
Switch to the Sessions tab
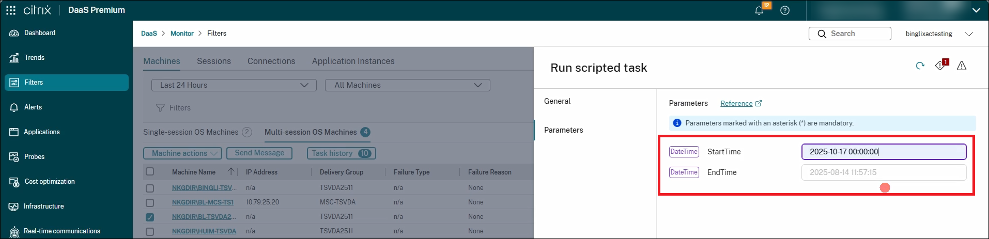pyautogui.click(x=214, y=61)
